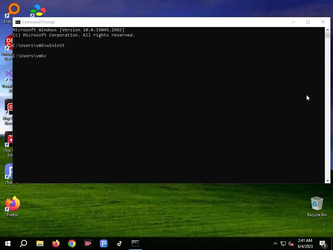Image resolution: width=333 pixels, height=250 pixels.
Task: Open the Command Prompt window system icon
Action: pos(18,22)
